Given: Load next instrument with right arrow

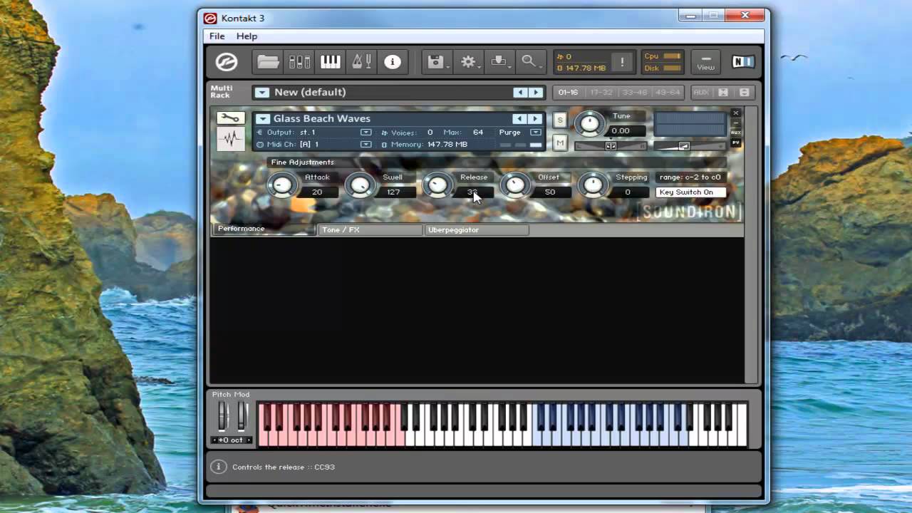Looking at the screenshot, I should (x=535, y=118).
